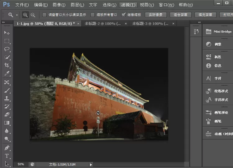Open the 文字 menu
This screenshot has height=168, width=233.
coord(93,5)
